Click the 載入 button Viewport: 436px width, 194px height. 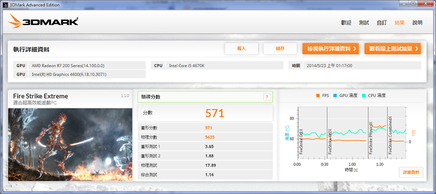[241, 48]
